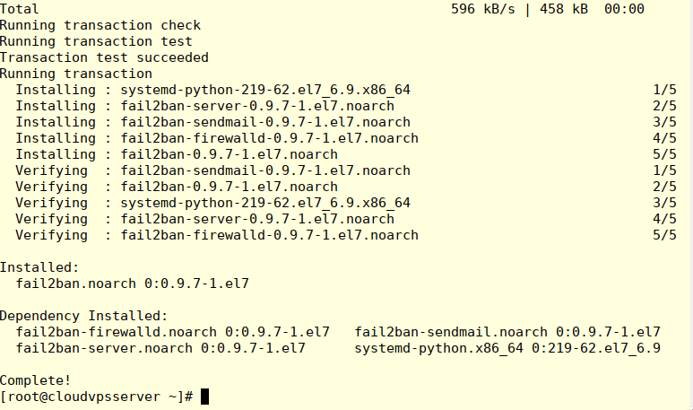
Task: Click 'fail2ban-sendmail.noarch' dependency entry
Action: (x=507, y=332)
